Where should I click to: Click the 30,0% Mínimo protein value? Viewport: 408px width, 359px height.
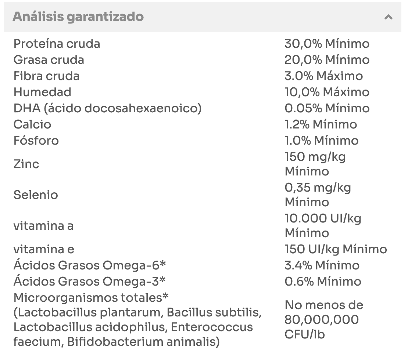coord(327,44)
